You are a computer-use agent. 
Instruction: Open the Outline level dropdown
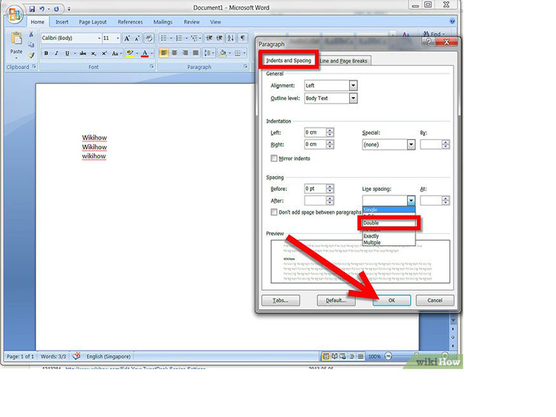point(353,99)
